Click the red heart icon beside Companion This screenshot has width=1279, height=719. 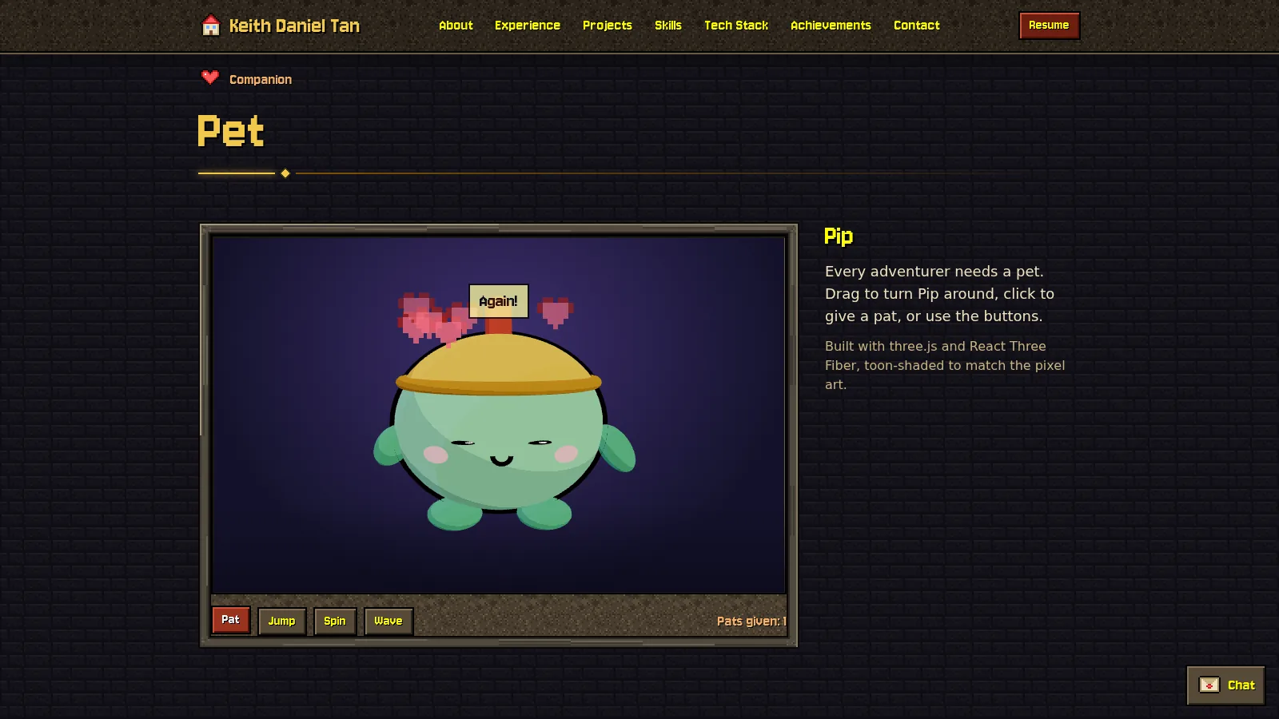pyautogui.click(x=210, y=77)
